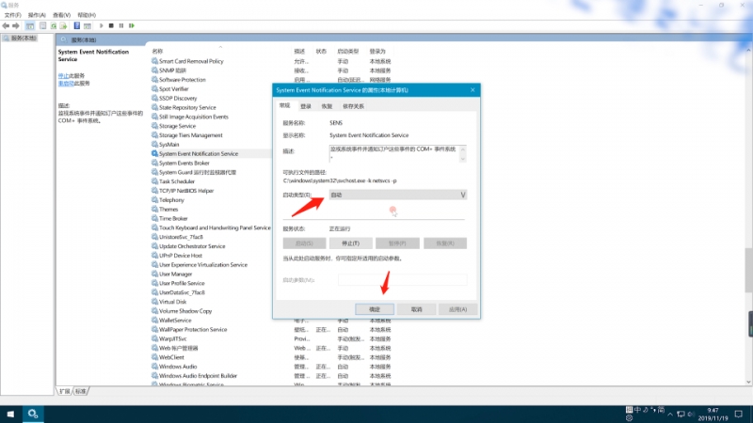Click the Restart Service toolbar icon
This screenshot has width=753, height=423.
(x=132, y=26)
